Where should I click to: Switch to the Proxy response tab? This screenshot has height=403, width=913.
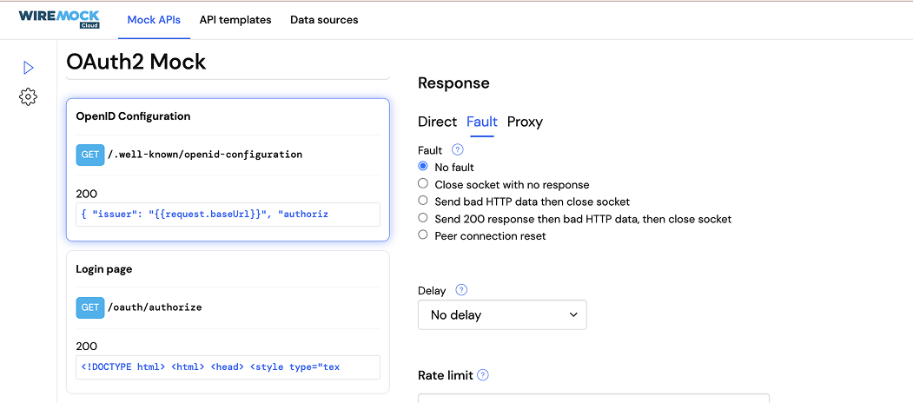click(525, 122)
